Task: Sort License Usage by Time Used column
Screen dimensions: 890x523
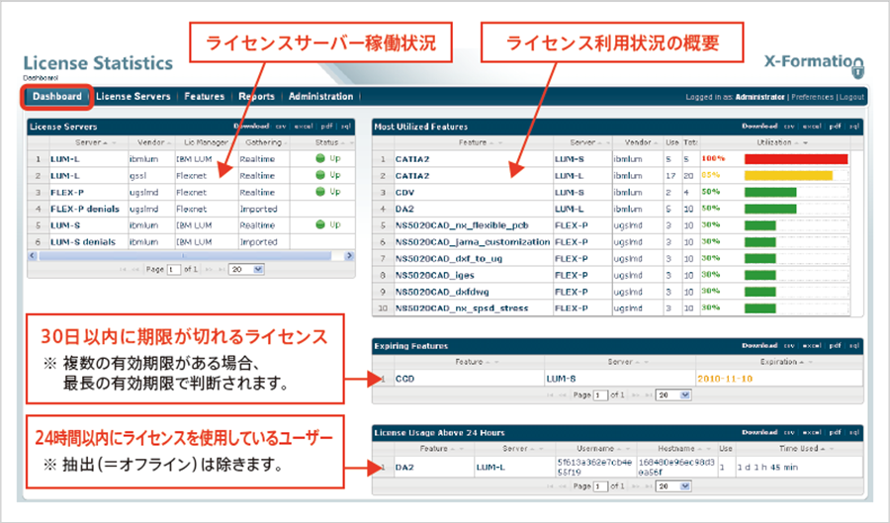Action: click(x=798, y=448)
